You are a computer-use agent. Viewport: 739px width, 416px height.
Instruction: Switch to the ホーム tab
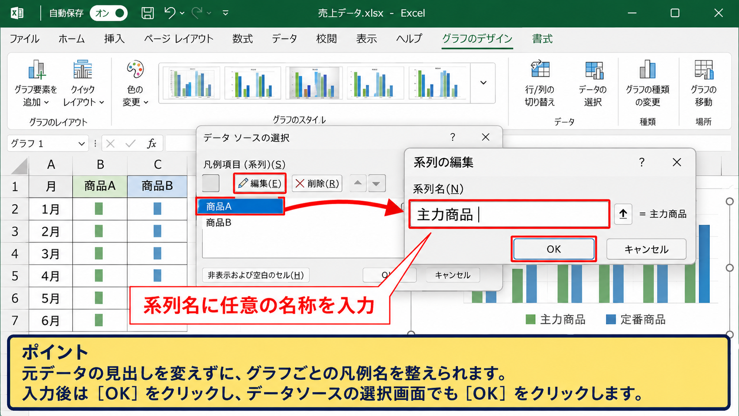tap(72, 39)
